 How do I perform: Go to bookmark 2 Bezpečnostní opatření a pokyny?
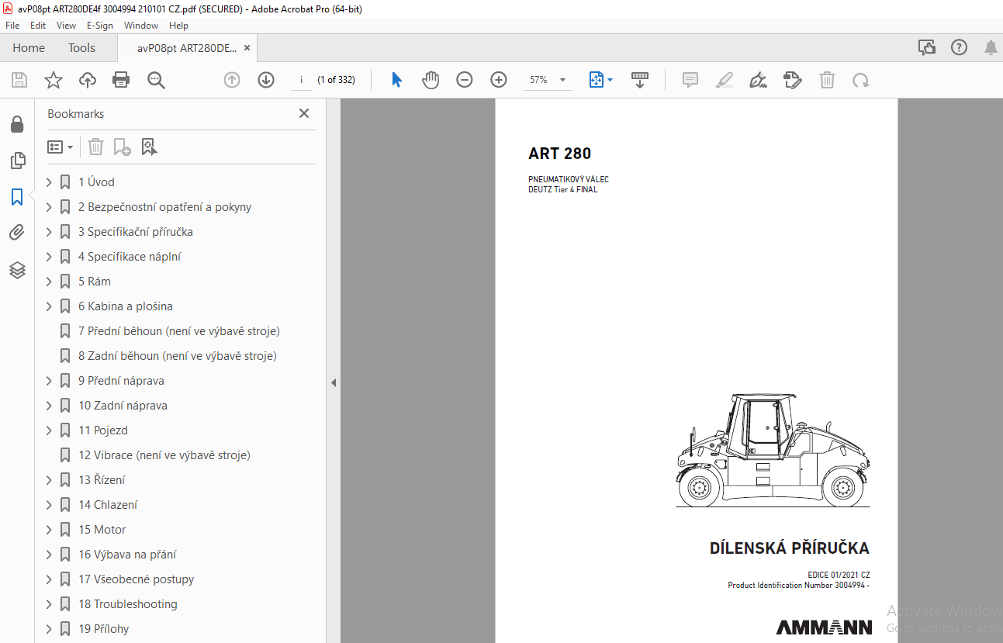click(165, 207)
